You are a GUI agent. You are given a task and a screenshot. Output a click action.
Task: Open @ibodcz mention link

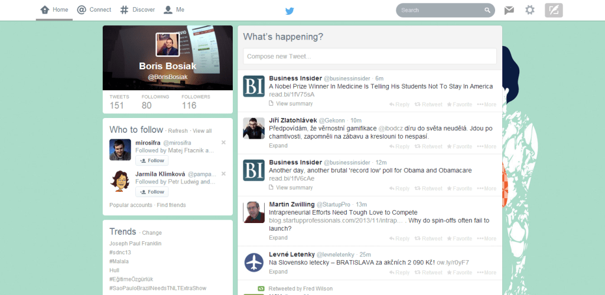[391, 128]
